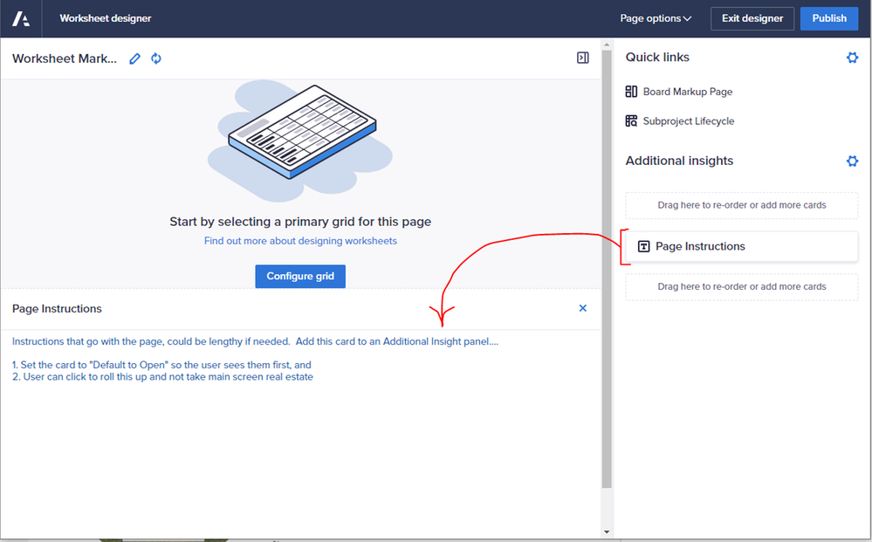Open the Board Markup Page quick link
Viewport: 872px width, 542px height.
[x=687, y=92]
